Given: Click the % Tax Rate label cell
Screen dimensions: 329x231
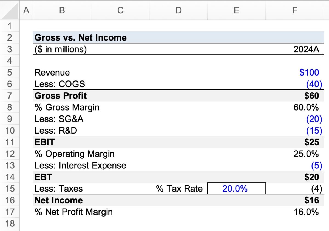Looking at the screenshot, I should [x=178, y=188].
